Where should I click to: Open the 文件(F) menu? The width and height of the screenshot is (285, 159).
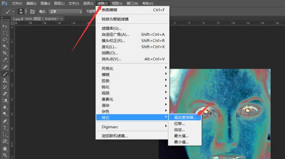(x=17, y=3)
